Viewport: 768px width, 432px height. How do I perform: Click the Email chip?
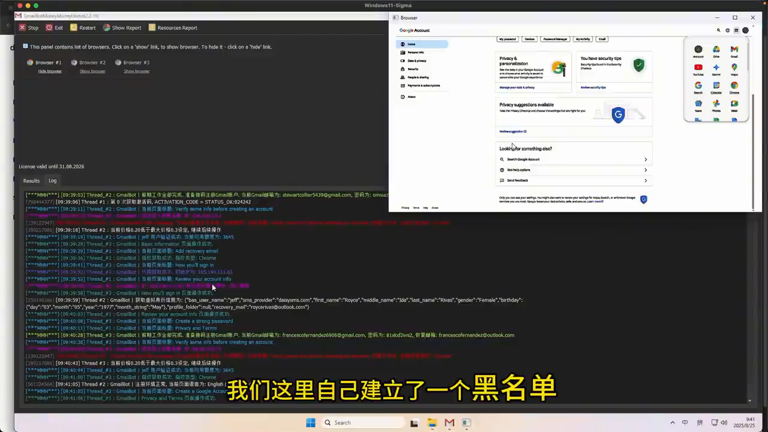(x=602, y=39)
